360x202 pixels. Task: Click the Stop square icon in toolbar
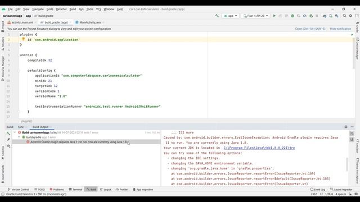point(317,16)
